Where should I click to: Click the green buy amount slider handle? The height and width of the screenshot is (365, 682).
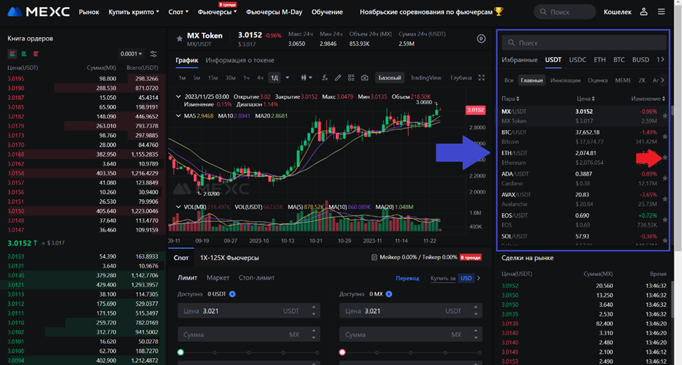click(x=181, y=352)
